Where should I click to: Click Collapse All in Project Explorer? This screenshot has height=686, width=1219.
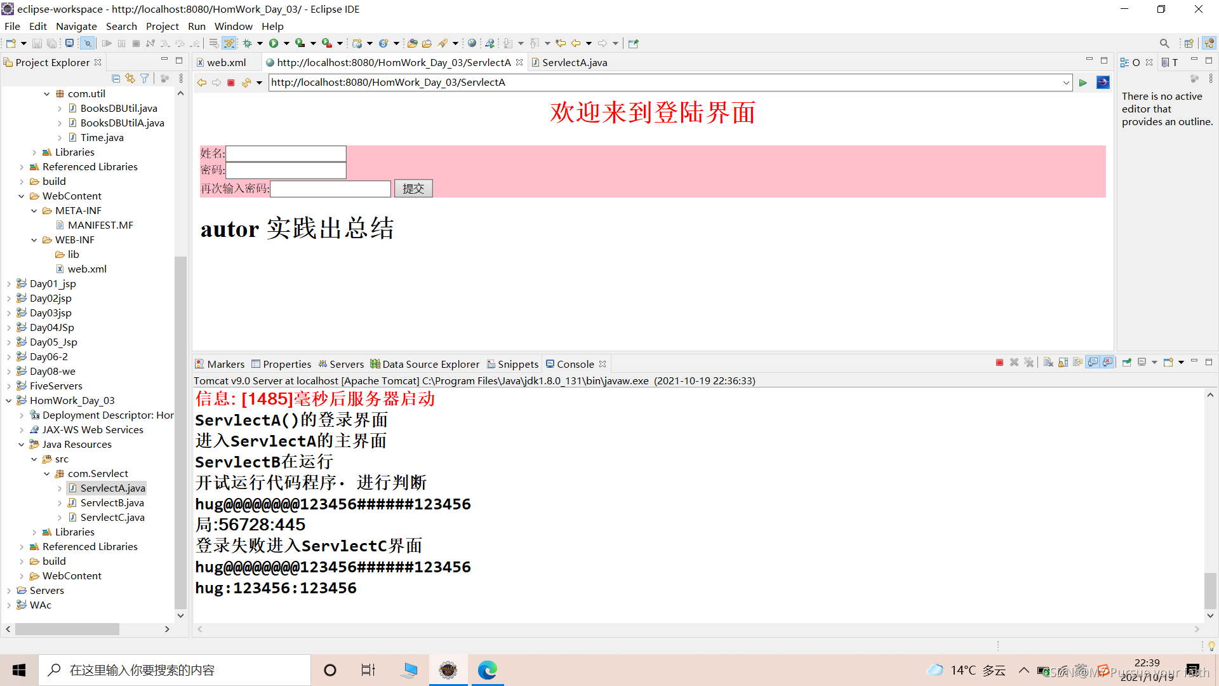tap(116, 78)
